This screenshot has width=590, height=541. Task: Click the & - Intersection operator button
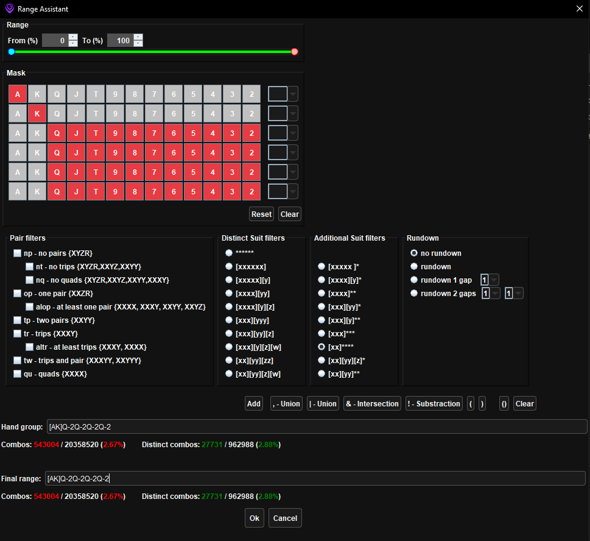372,403
